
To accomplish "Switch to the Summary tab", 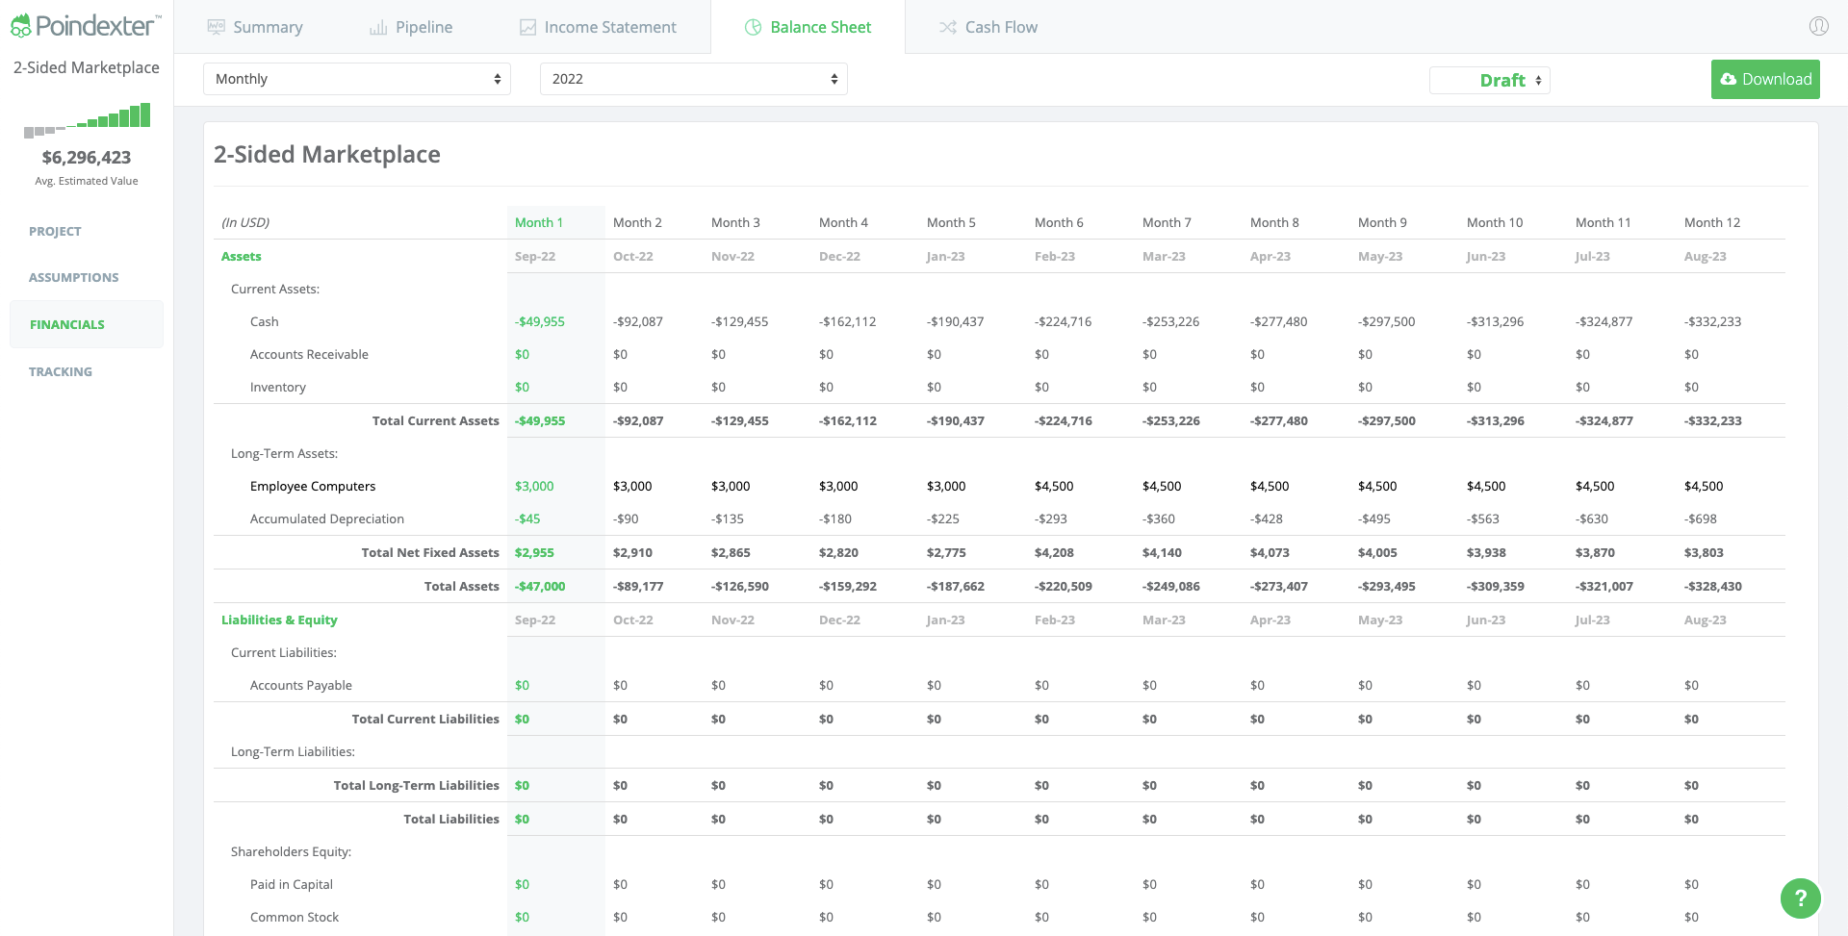I will coord(255,27).
